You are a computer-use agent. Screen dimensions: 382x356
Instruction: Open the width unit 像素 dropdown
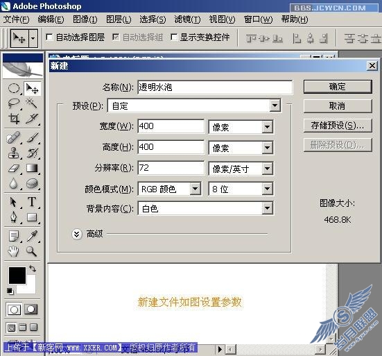coord(267,127)
